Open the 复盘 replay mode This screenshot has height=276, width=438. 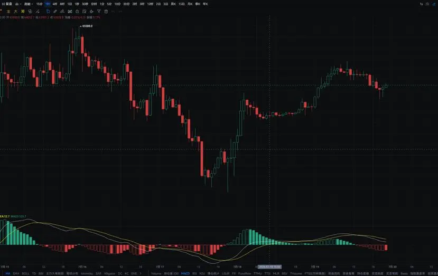[7, 4]
